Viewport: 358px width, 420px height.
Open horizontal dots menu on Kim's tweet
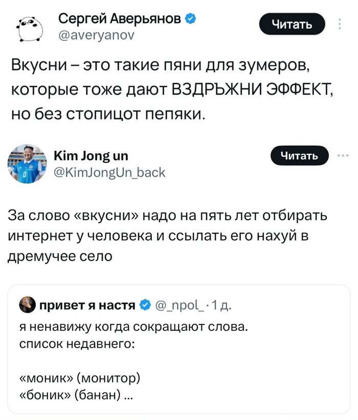341,155
